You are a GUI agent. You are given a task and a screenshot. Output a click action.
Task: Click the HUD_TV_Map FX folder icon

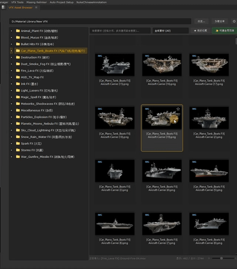point(18,77)
